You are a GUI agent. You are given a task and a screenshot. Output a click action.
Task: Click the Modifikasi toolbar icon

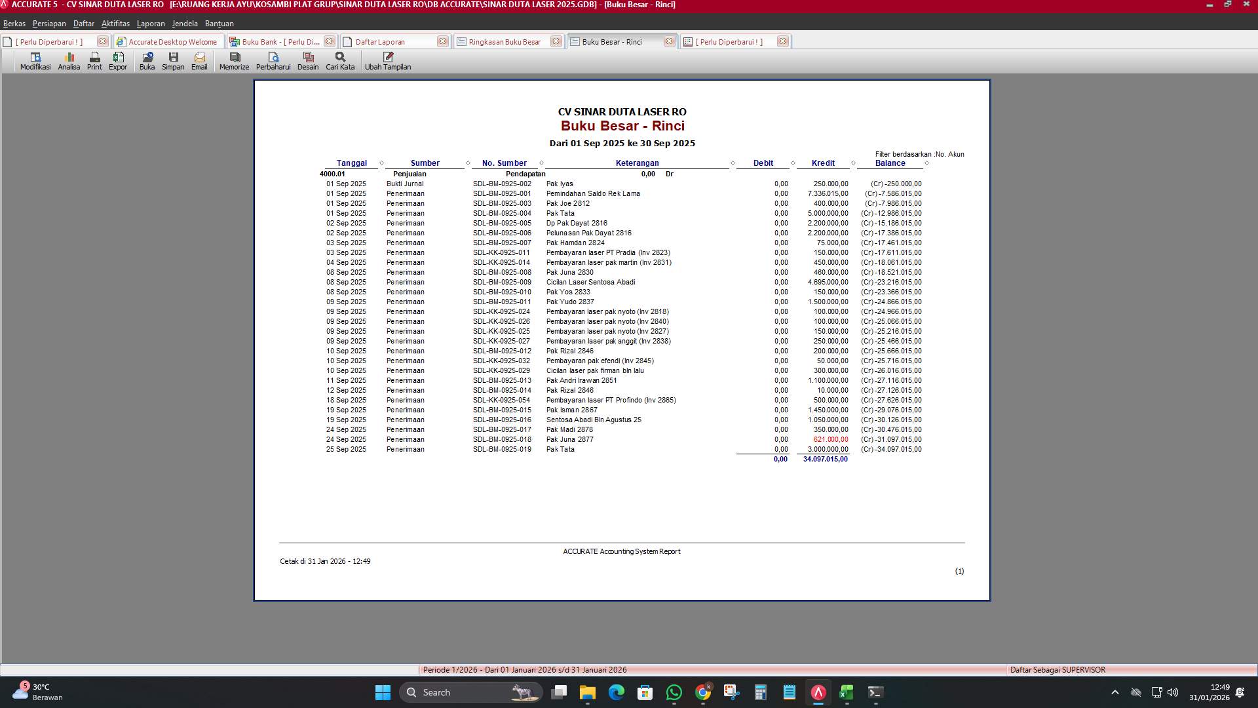pyautogui.click(x=35, y=61)
